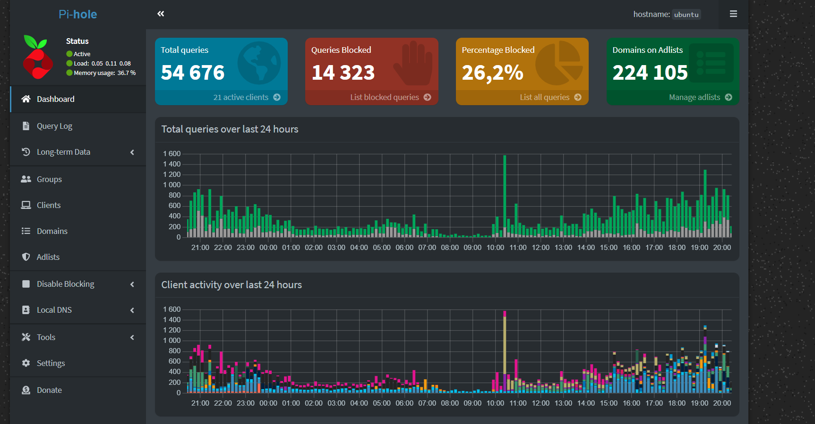
Task: Click the 26,2% percentage value
Action: [x=492, y=73]
